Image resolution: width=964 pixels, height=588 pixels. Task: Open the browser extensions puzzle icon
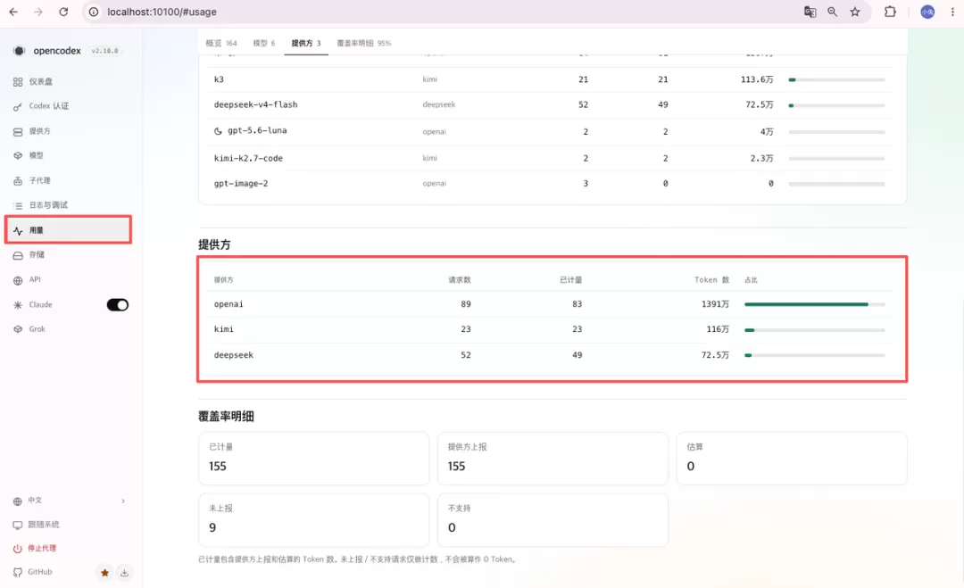[890, 12]
